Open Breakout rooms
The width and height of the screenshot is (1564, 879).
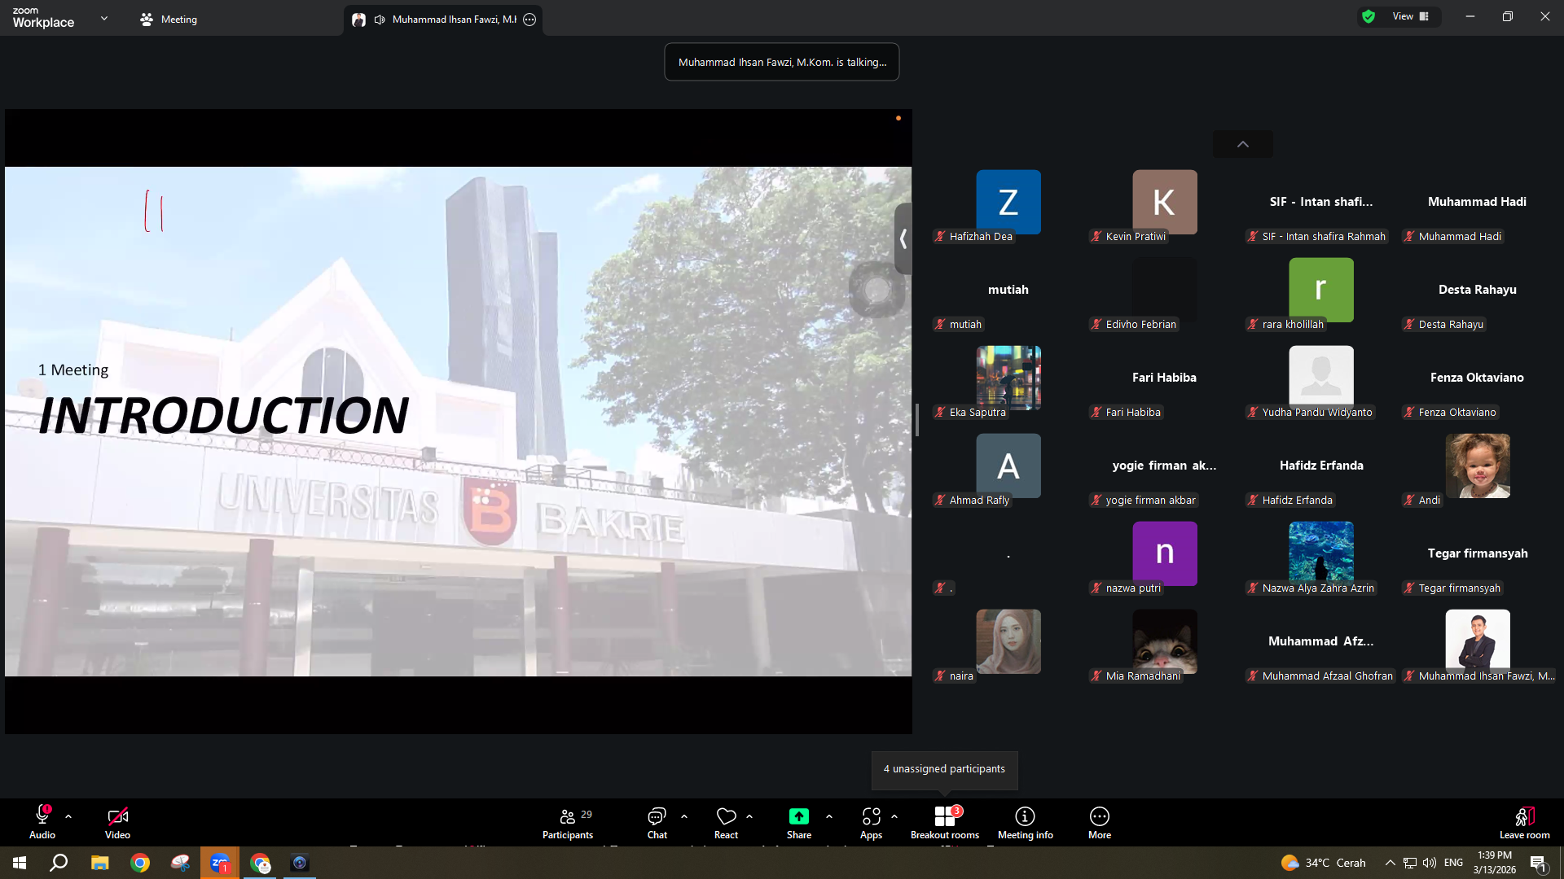[x=945, y=822]
